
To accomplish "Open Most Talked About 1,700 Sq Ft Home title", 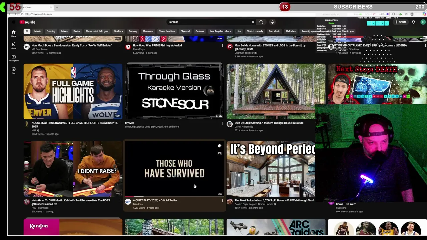I will click(x=274, y=200).
